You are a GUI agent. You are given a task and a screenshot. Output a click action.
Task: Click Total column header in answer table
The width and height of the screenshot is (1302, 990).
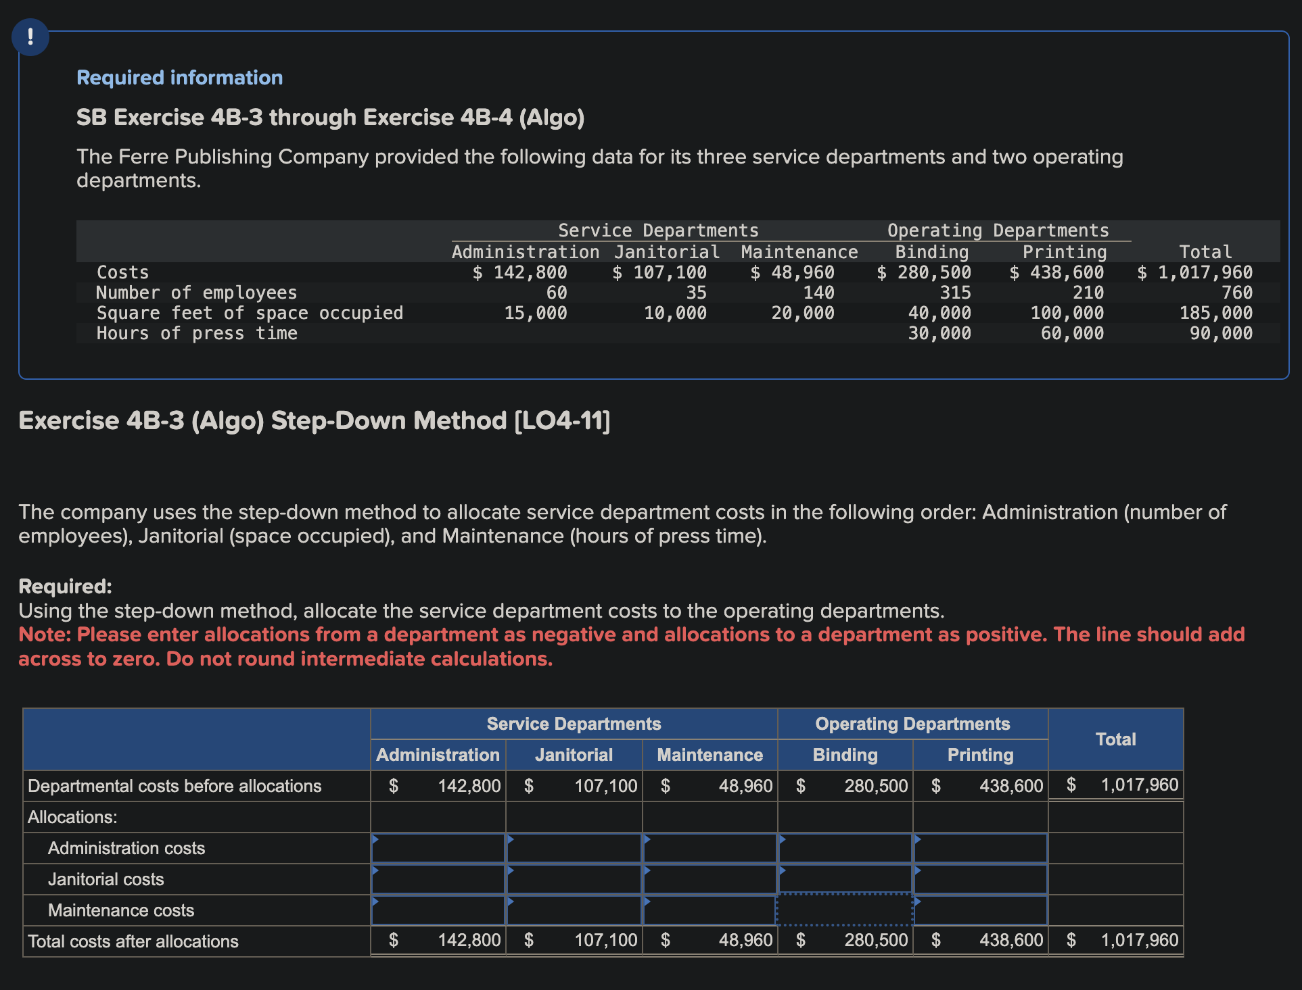tap(1115, 739)
